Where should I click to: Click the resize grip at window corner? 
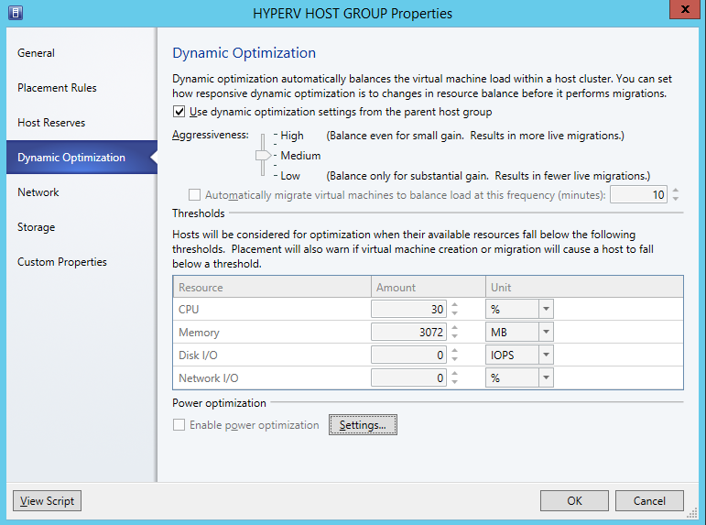[692, 512]
